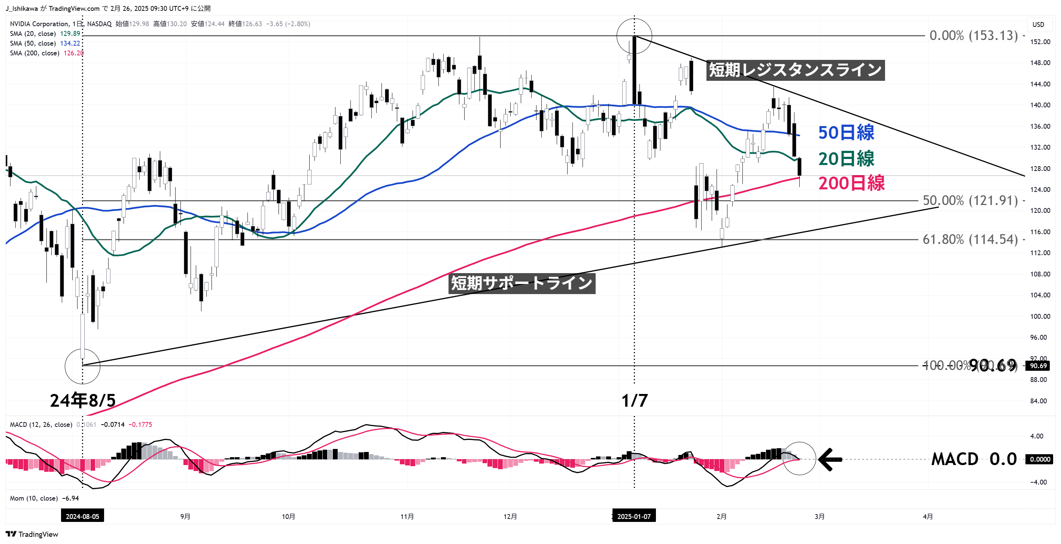Screen dimensions: 1061x544
Task: Click the 0.00% (153.13) Fibonacci label
Action: 974,36
